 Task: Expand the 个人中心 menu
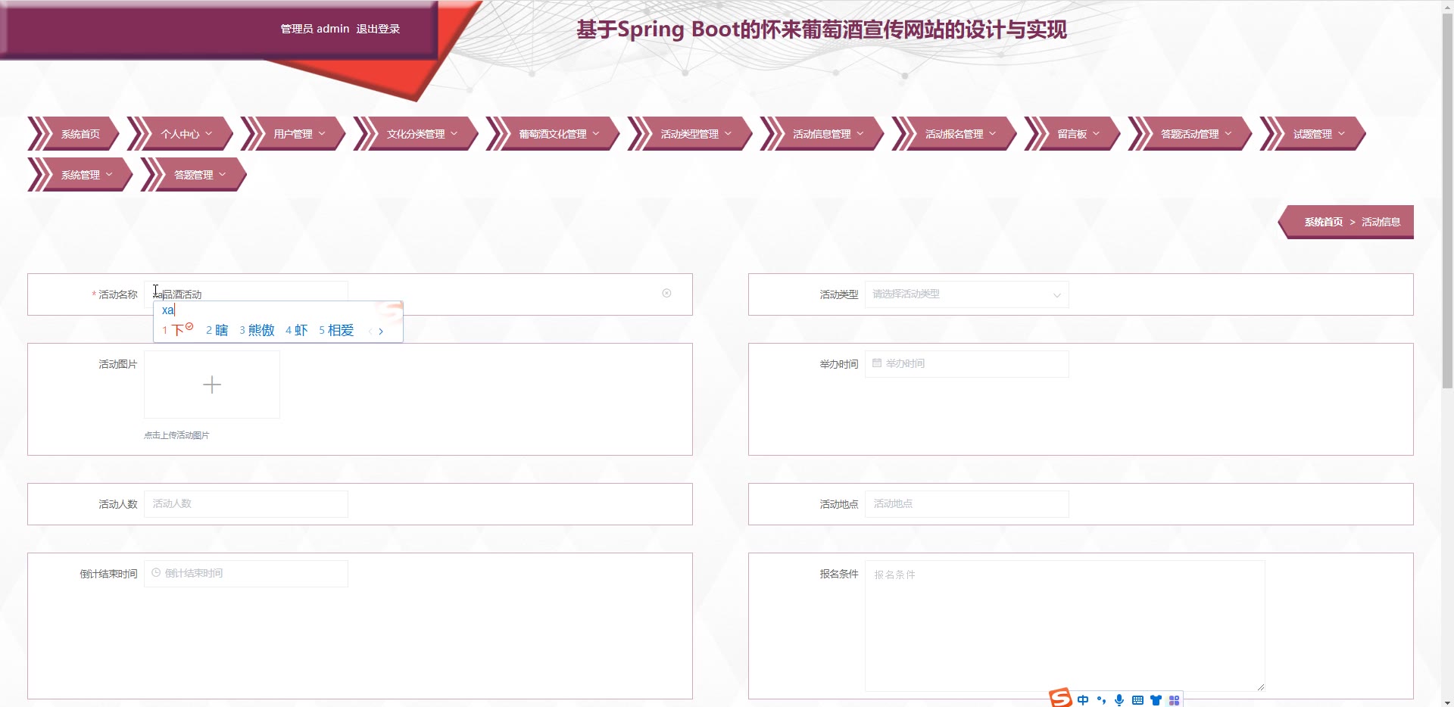coord(180,134)
